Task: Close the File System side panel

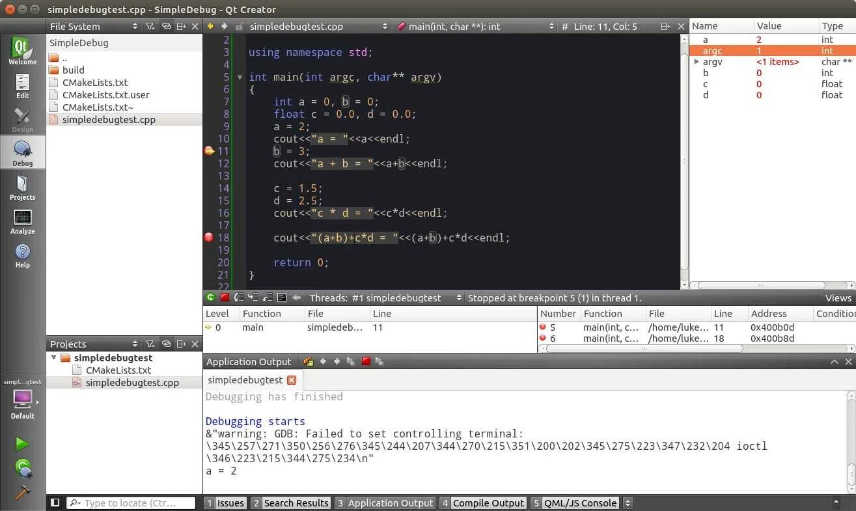Action: pyautogui.click(x=195, y=26)
